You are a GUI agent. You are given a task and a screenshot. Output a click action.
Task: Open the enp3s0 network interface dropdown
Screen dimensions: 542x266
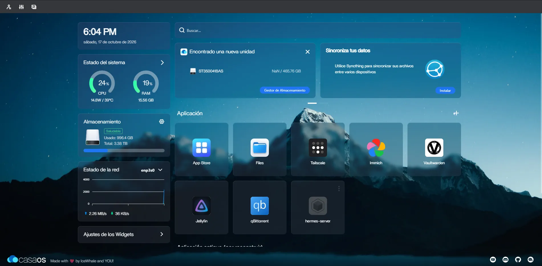point(152,170)
